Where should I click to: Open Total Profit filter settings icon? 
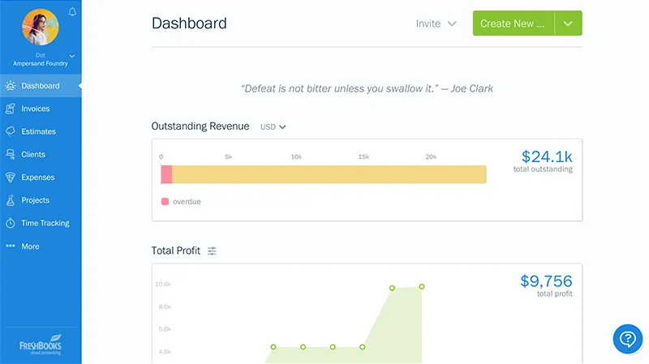(x=212, y=251)
